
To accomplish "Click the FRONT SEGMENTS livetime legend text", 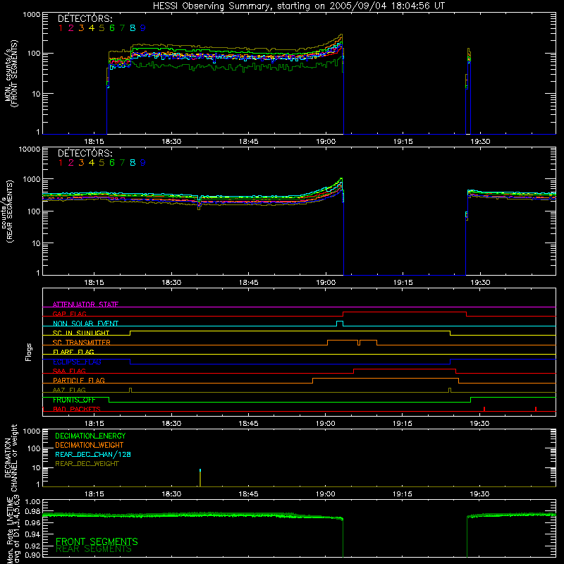I will coord(97,541).
